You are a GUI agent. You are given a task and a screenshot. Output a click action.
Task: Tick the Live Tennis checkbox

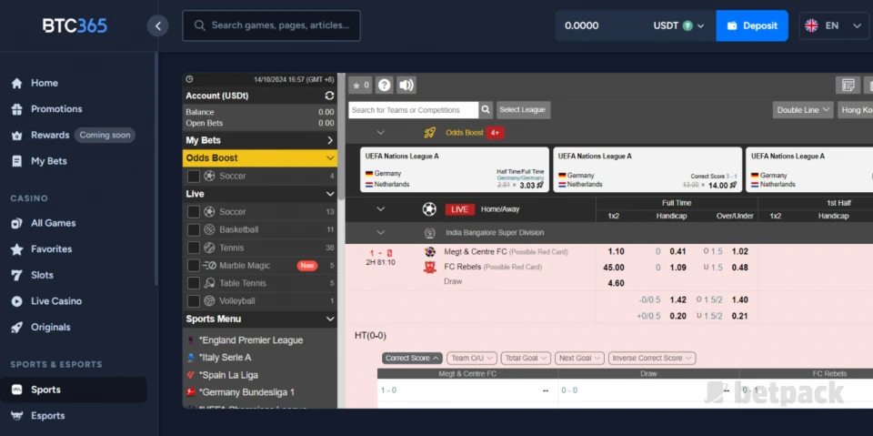pyautogui.click(x=194, y=248)
